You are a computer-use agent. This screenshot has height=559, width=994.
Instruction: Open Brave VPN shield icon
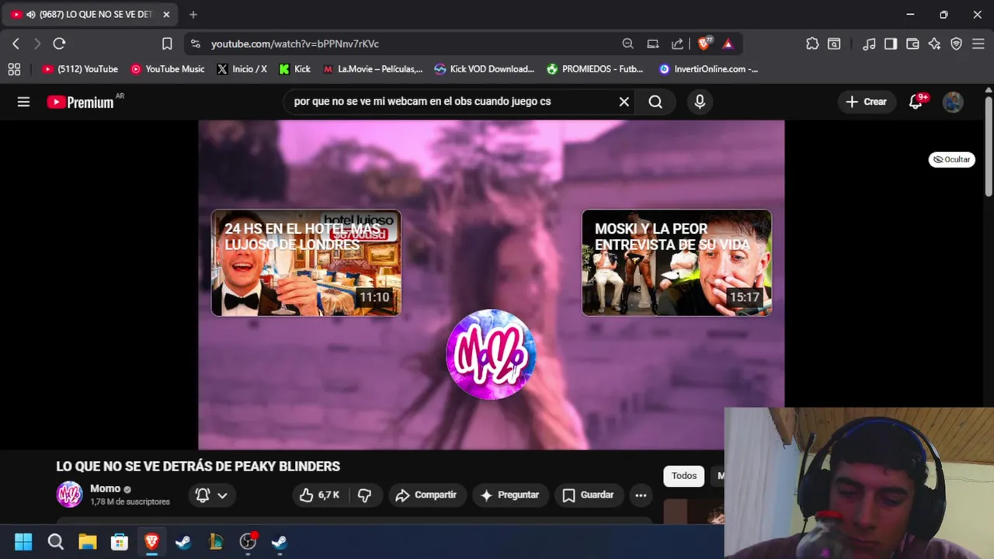click(956, 43)
